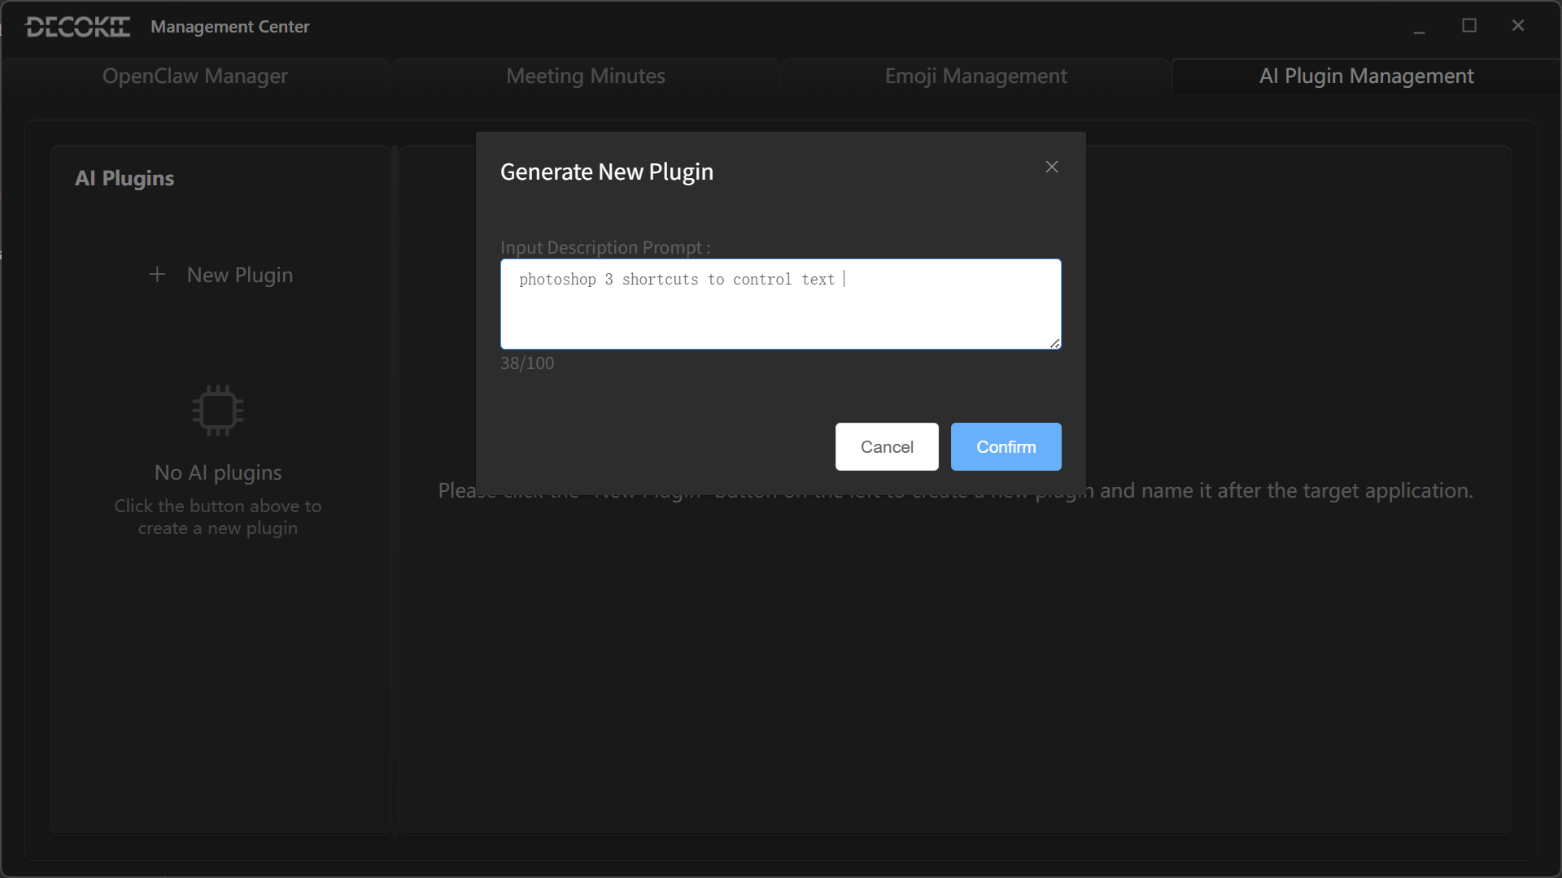Select the AI Plugin Management tab

pyautogui.click(x=1366, y=76)
